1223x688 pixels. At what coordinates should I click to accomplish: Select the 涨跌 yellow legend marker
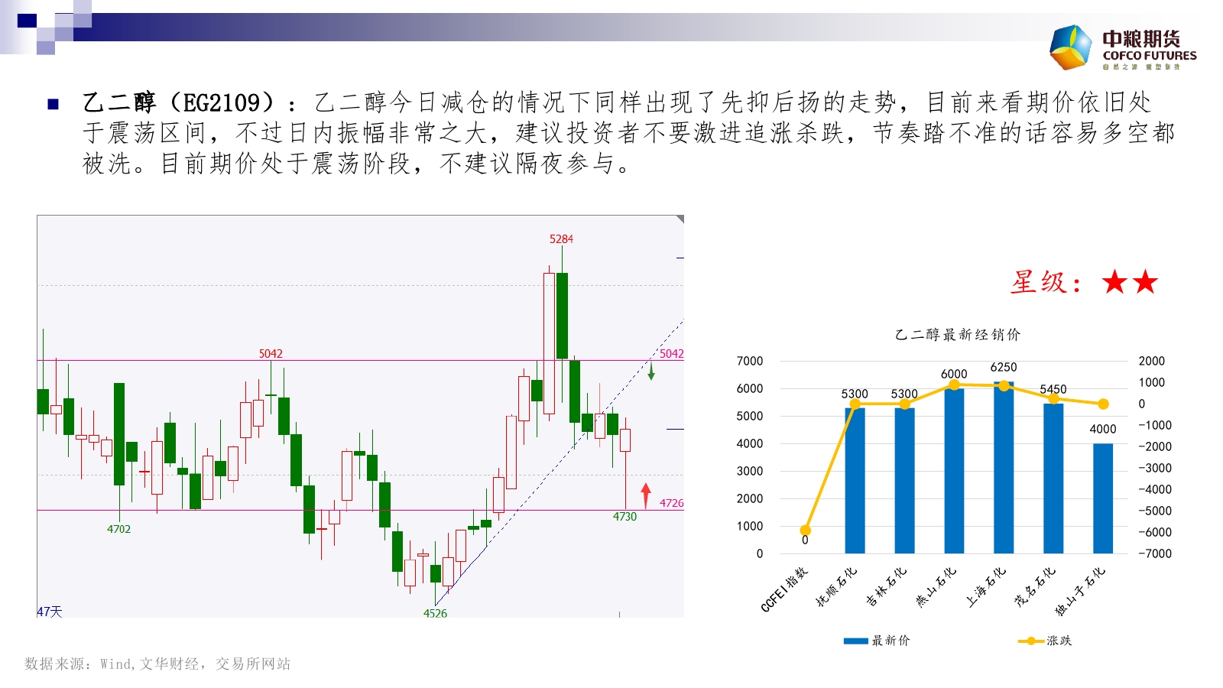click(x=1030, y=641)
